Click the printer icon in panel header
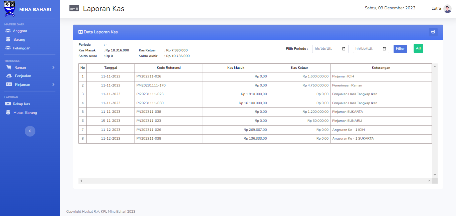Image resolution: width=456 pixels, height=216 pixels. (433, 32)
